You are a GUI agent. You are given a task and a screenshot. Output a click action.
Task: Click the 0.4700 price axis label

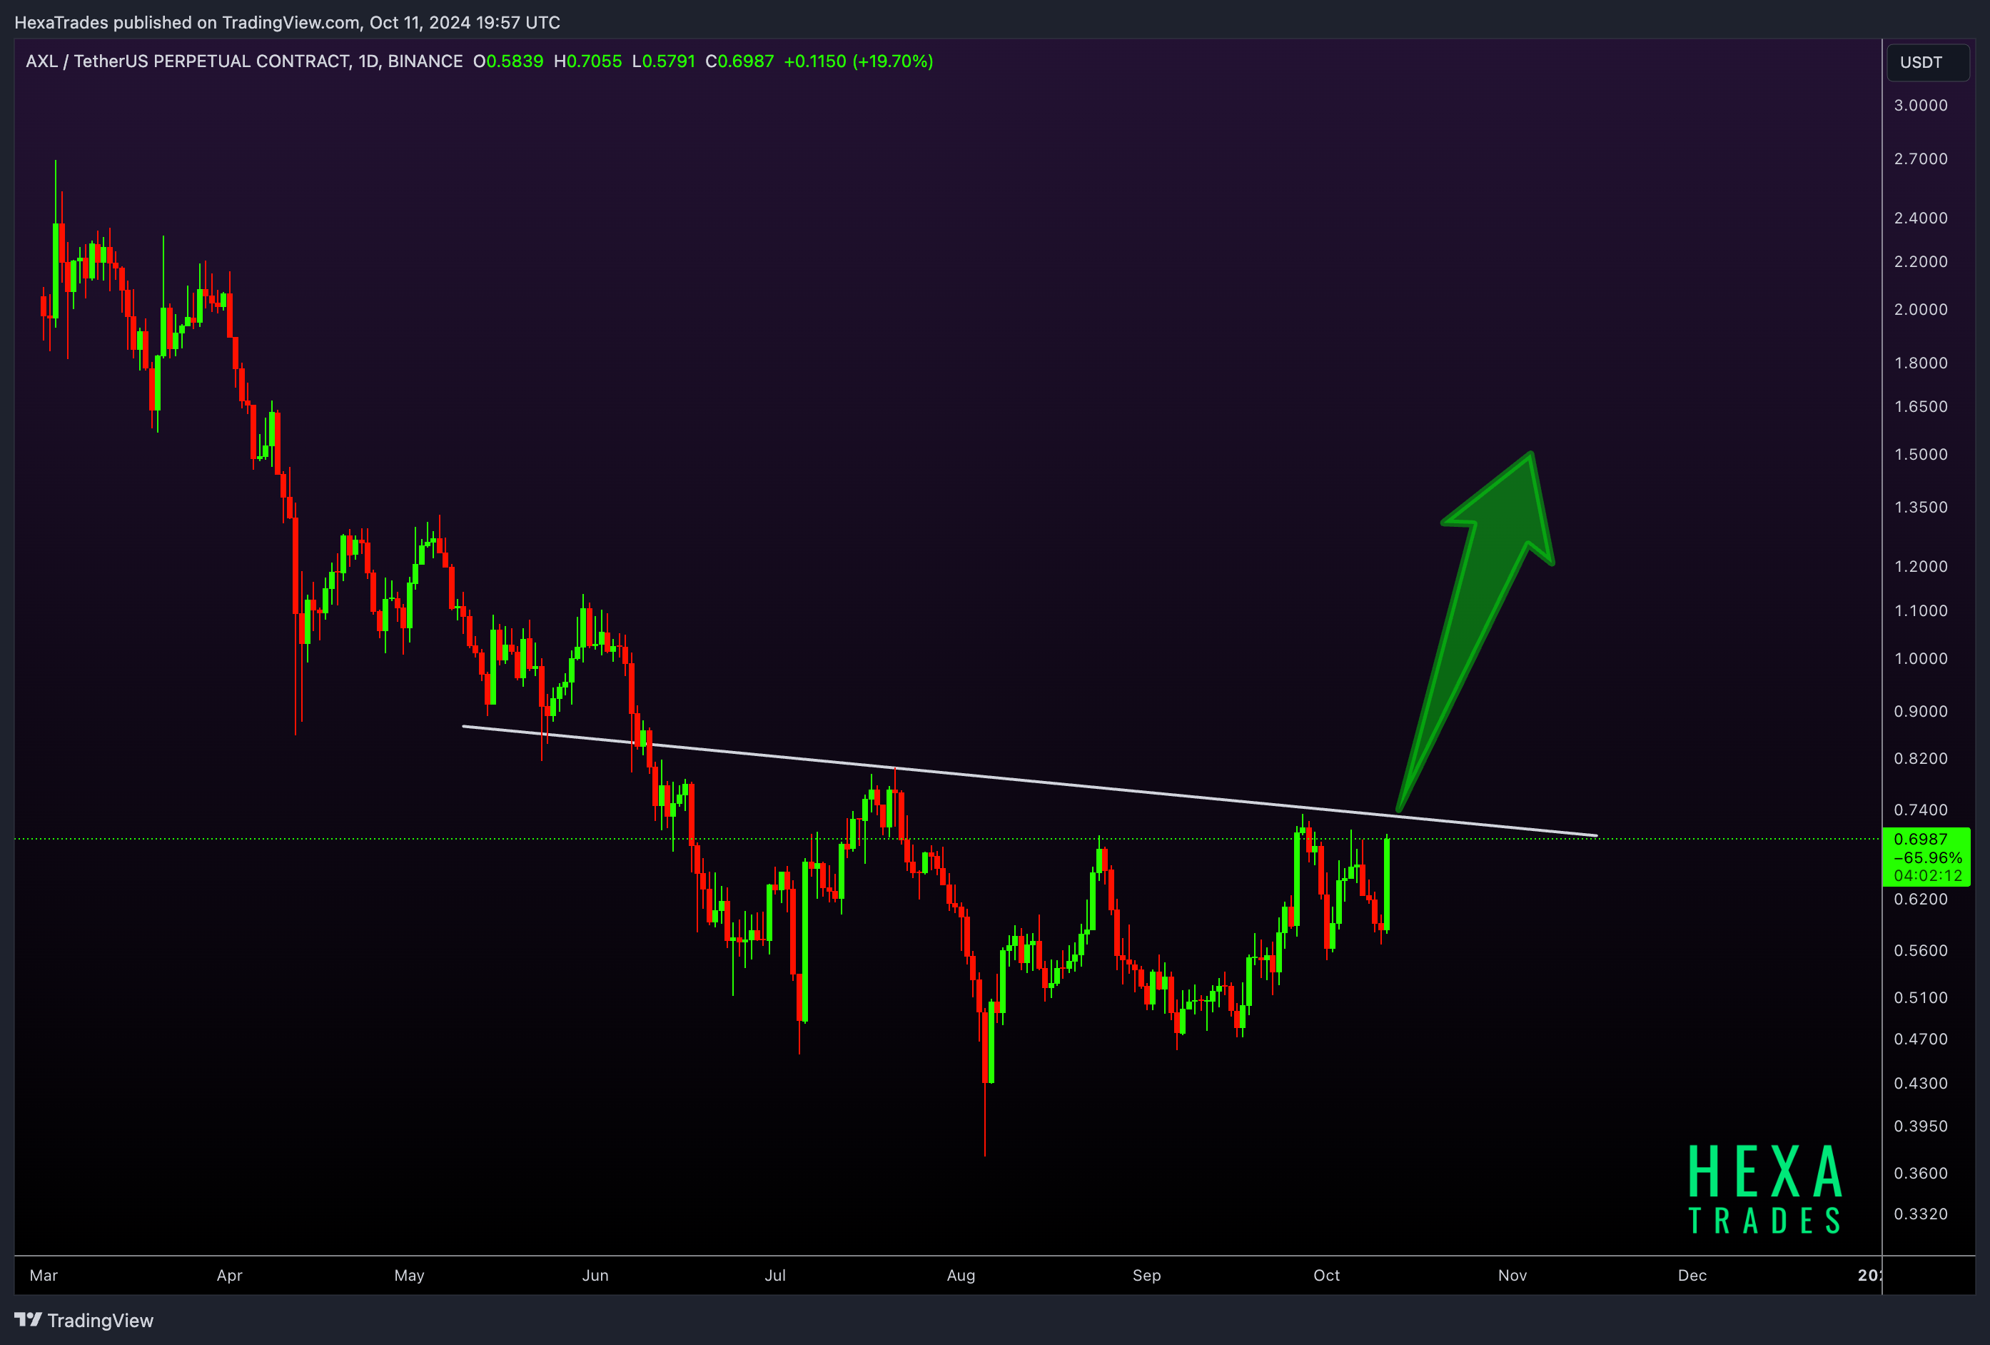click(x=1920, y=1038)
